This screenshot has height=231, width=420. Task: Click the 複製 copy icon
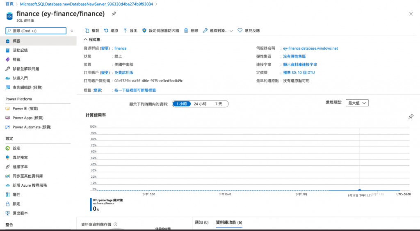pos(87,30)
